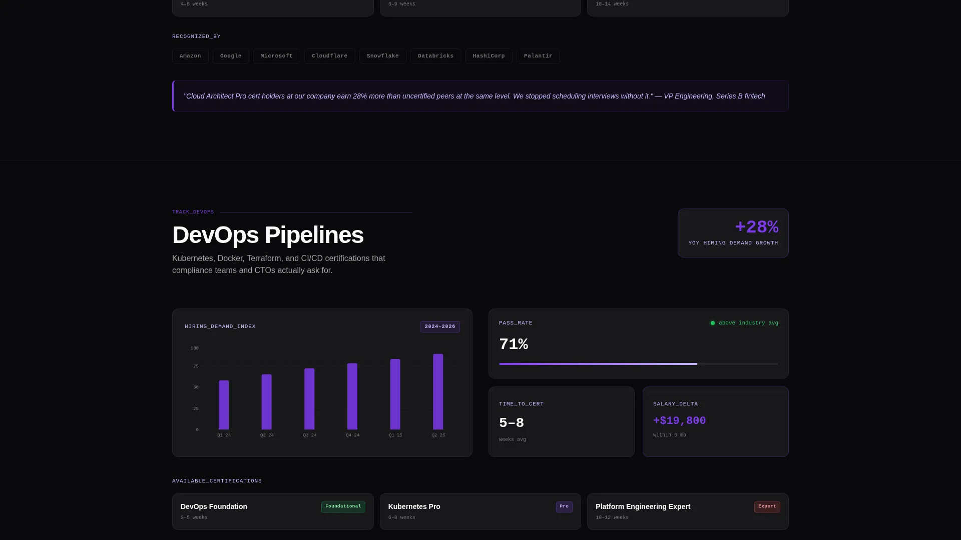
Task: Click the Microsoft company chip
Action: pyautogui.click(x=277, y=56)
